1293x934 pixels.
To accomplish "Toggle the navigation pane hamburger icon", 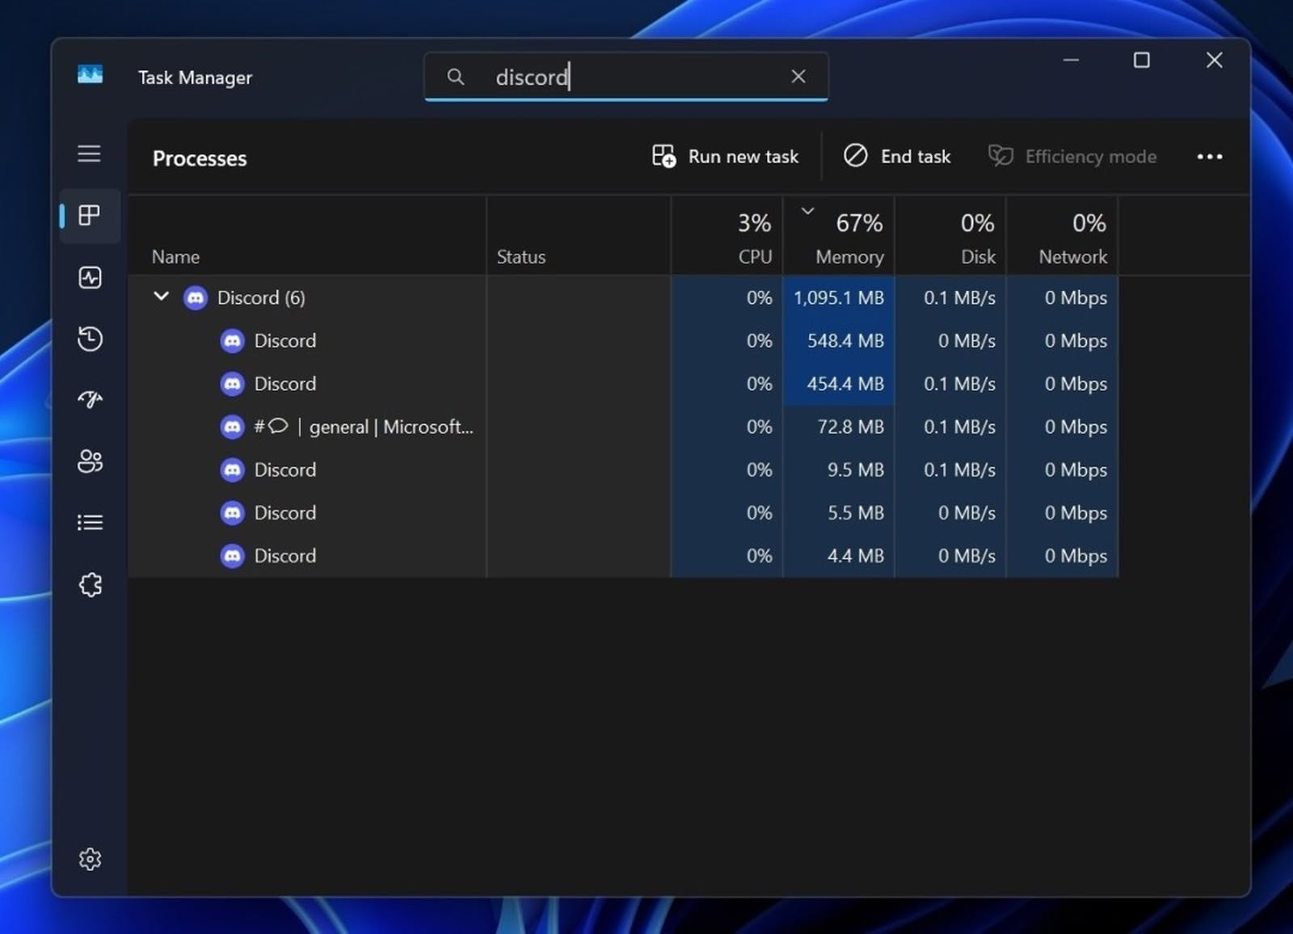I will pos(89,154).
